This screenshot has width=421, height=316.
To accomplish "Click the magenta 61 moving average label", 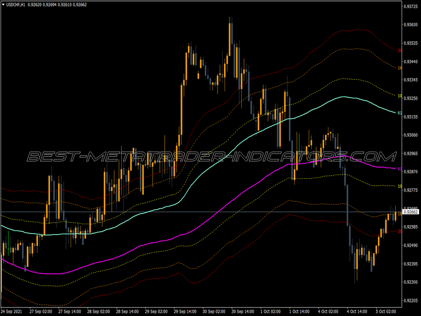I will pyautogui.click(x=399, y=169).
